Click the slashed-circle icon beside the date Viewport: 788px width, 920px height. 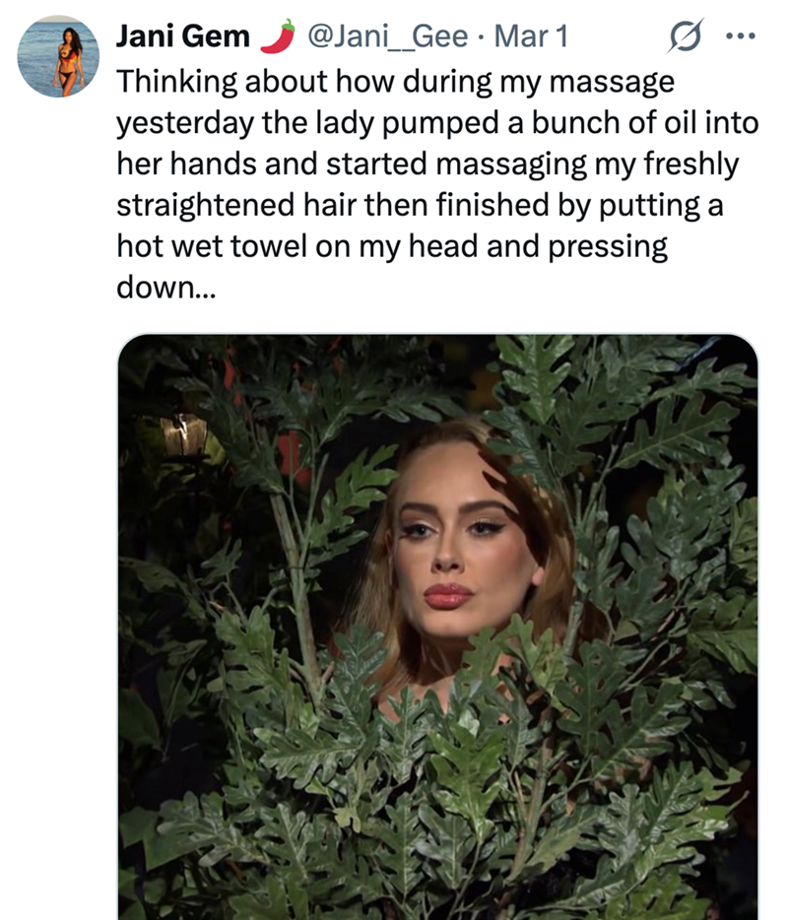(x=680, y=37)
